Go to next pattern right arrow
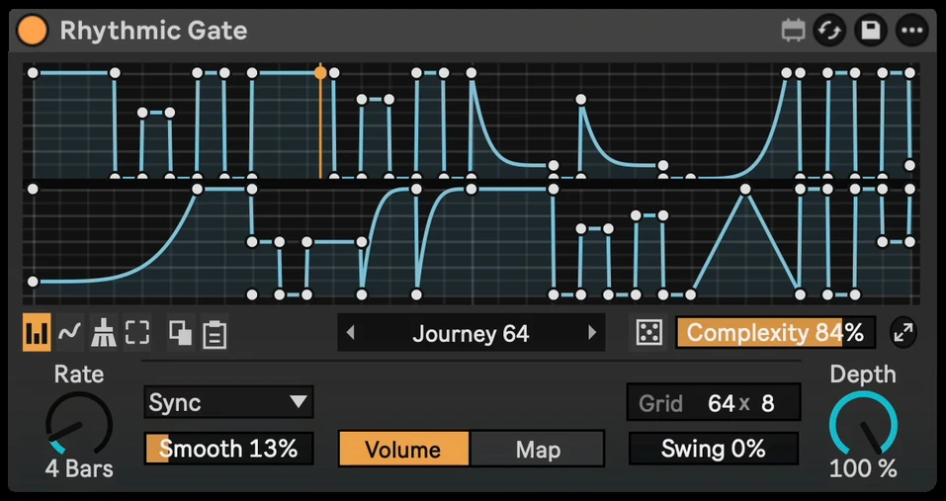Viewport: 946px width, 501px height. pos(592,333)
